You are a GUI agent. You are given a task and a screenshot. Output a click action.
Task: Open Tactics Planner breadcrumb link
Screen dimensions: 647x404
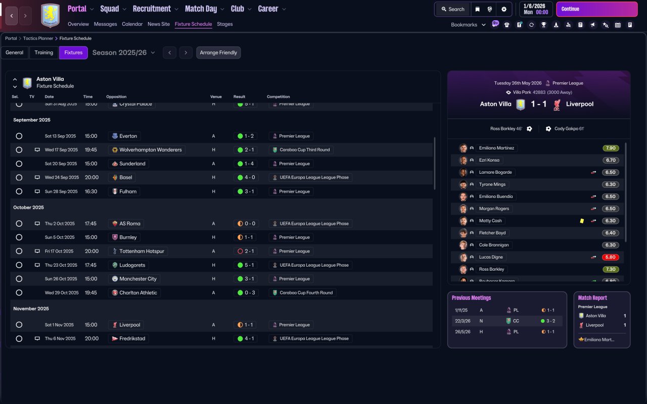(x=38, y=38)
